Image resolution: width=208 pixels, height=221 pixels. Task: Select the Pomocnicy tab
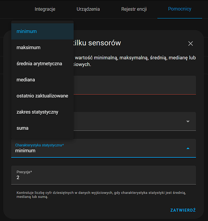pyautogui.click(x=180, y=9)
